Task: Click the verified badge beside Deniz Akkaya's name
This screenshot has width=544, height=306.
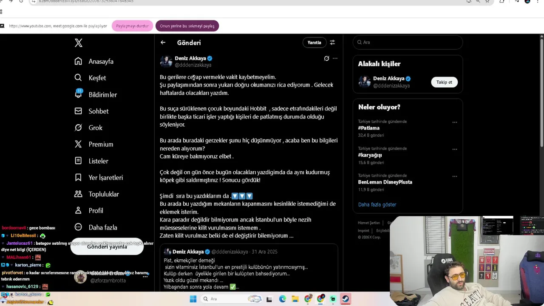Action: click(x=210, y=58)
